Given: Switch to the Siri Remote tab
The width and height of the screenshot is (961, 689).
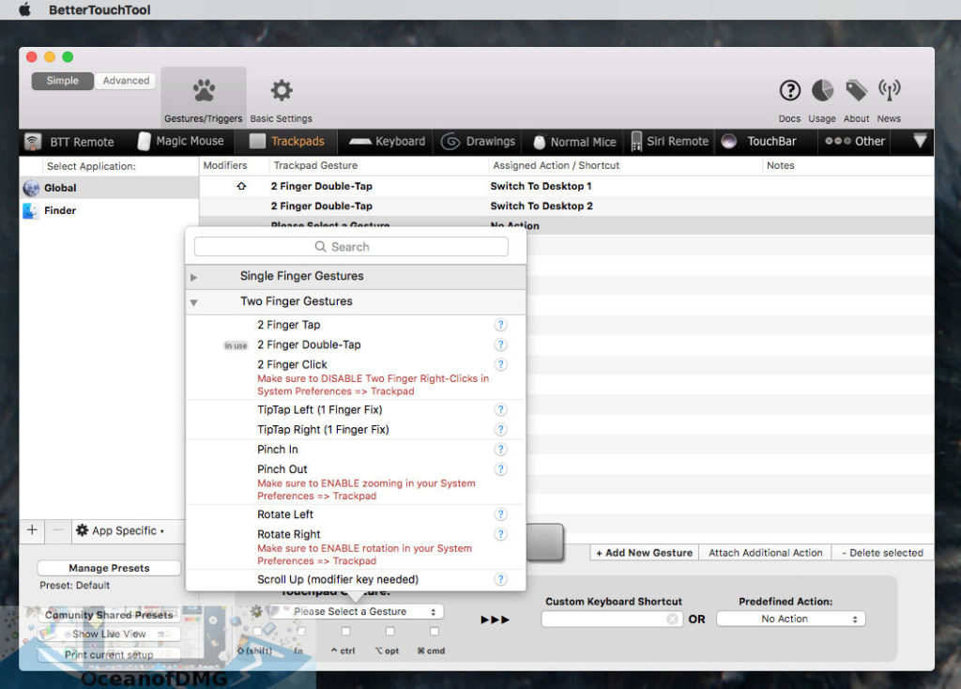Looking at the screenshot, I should (x=669, y=141).
